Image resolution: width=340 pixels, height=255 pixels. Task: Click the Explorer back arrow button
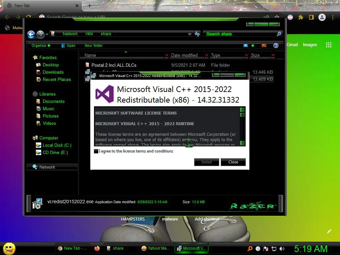click(31, 34)
